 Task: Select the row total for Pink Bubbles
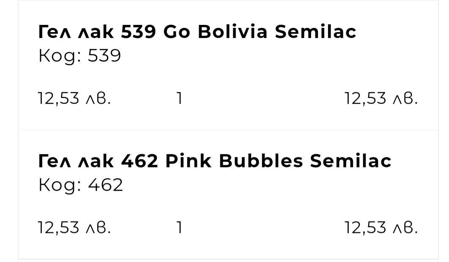381,228
